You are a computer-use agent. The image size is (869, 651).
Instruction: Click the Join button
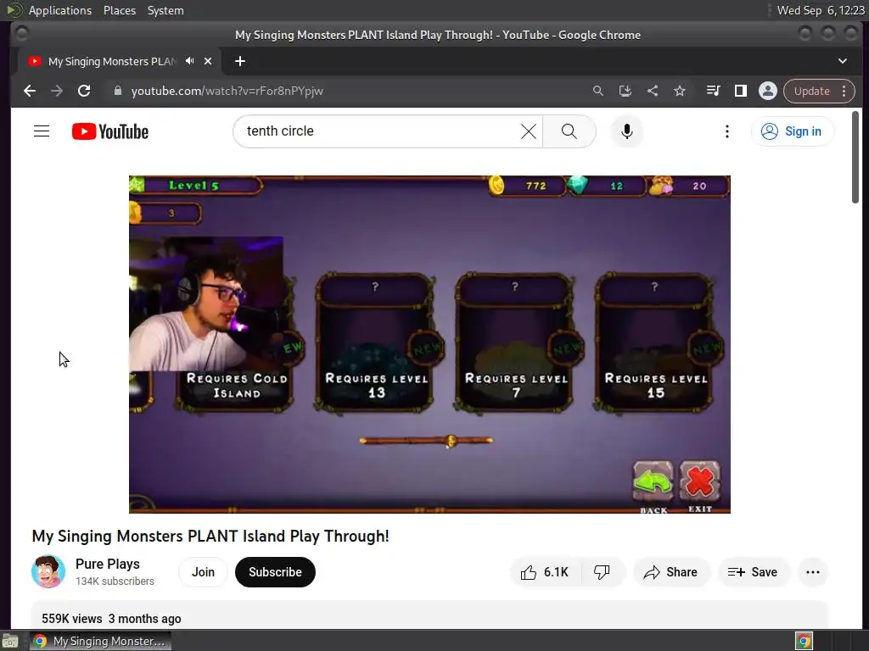(x=203, y=572)
